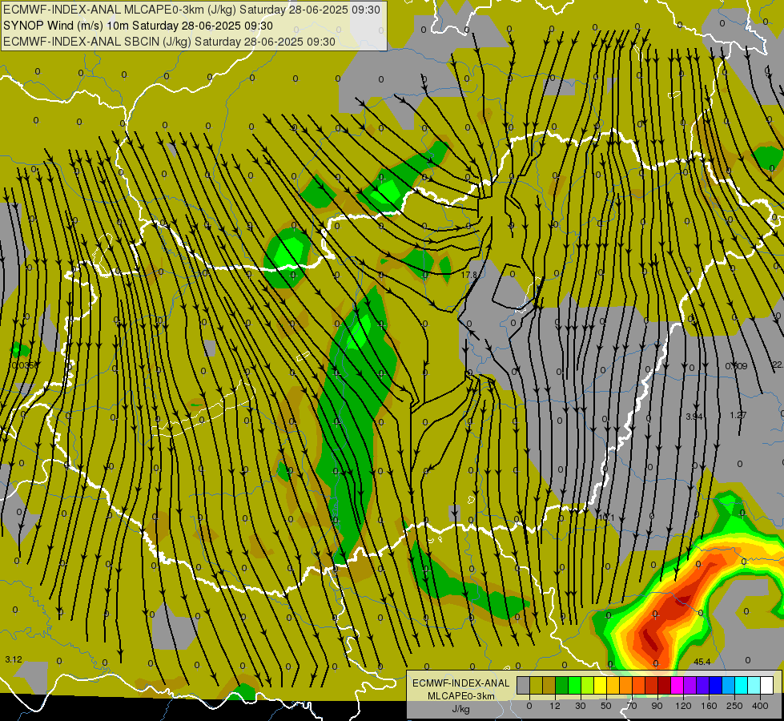
Task: Click the J/kg unit label in legend
Action: pyautogui.click(x=461, y=709)
